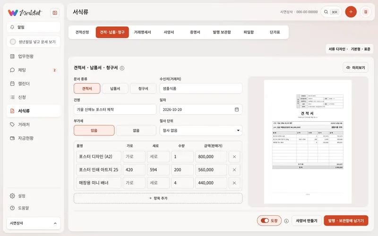
Task: Expand the 시연상사 company switcher
Action: click(x=34, y=223)
